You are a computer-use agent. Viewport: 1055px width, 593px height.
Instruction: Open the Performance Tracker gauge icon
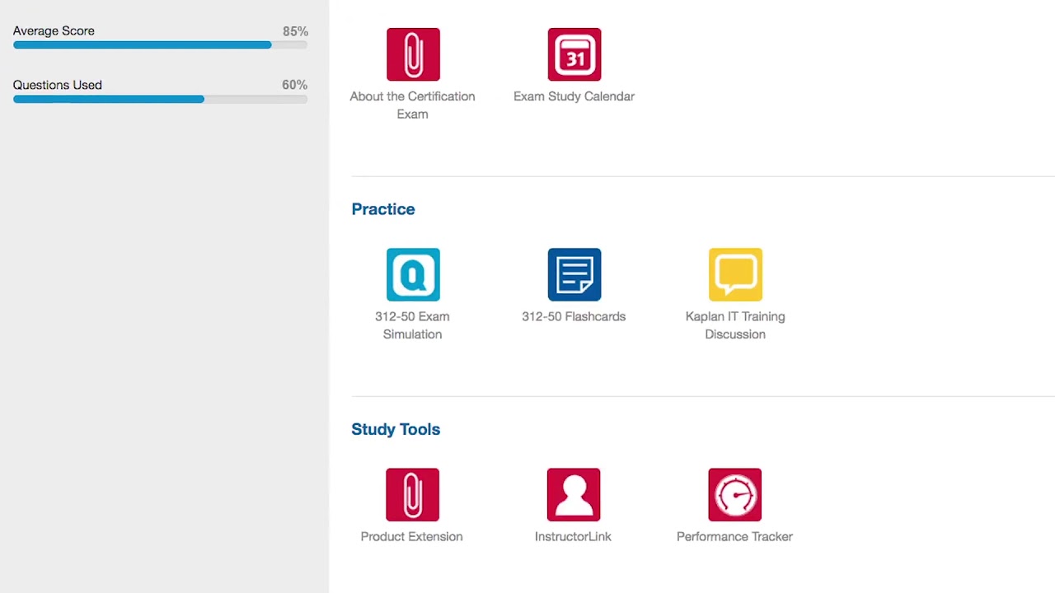tap(734, 495)
